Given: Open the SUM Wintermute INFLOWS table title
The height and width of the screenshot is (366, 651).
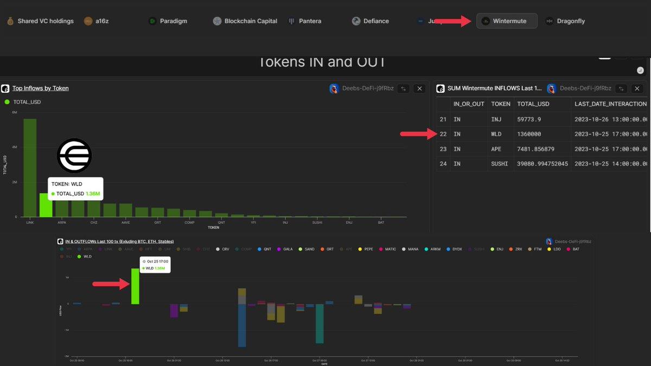Looking at the screenshot, I should click(495, 88).
